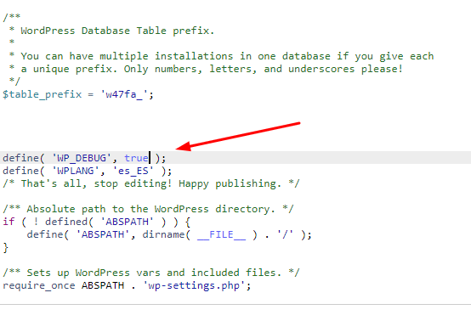Click the 'You can have multiple installations' comment line
The width and height of the screenshot is (471, 321).
tap(227, 56)
